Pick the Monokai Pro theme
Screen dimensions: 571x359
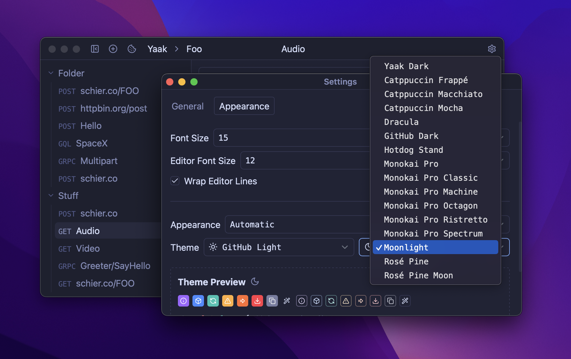click(436, 164)
